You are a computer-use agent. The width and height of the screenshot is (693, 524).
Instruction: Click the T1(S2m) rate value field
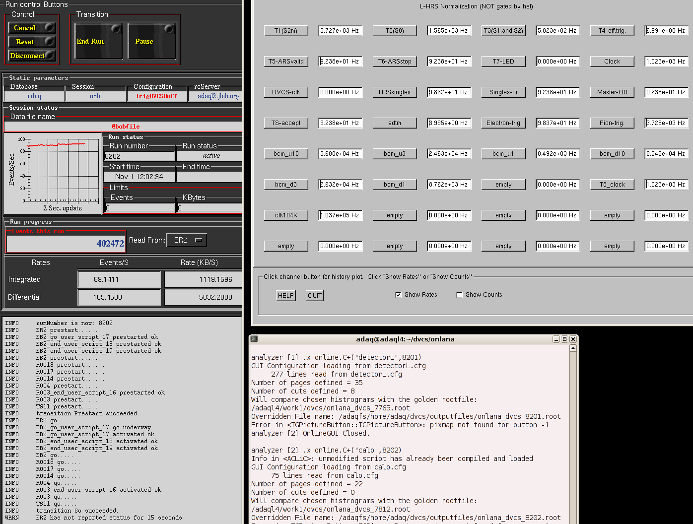[x=340, y=31]
